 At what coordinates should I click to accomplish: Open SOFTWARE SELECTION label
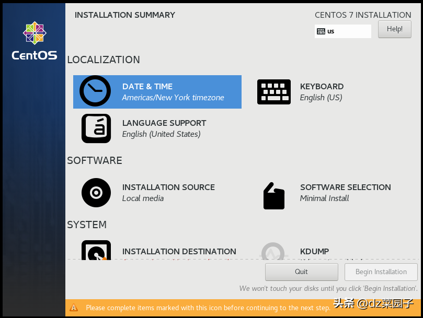pyautogui.click(x=346, y=187)
